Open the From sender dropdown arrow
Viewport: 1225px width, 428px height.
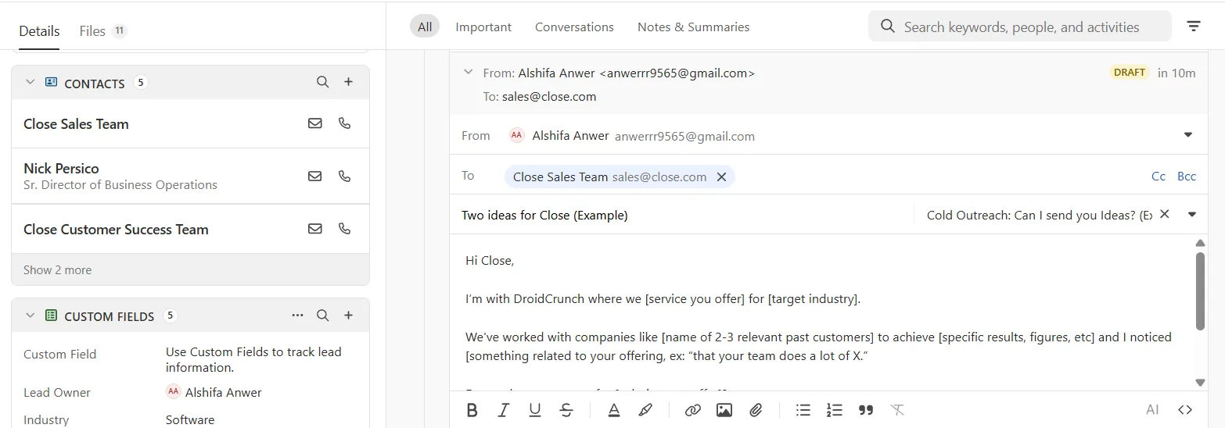1188,135
